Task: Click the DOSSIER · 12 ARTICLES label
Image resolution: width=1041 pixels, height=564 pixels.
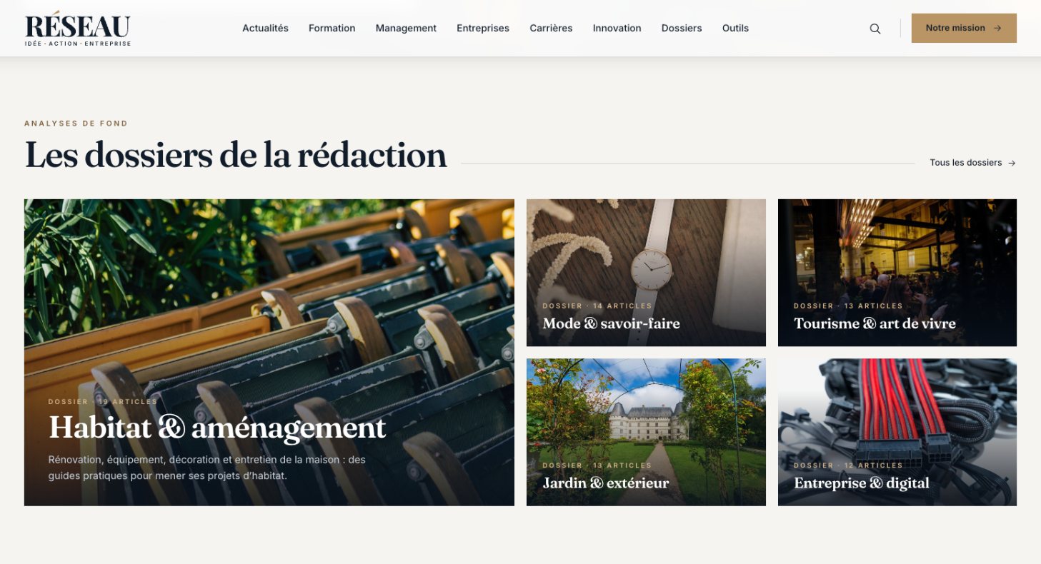Action: click(848, 465)
